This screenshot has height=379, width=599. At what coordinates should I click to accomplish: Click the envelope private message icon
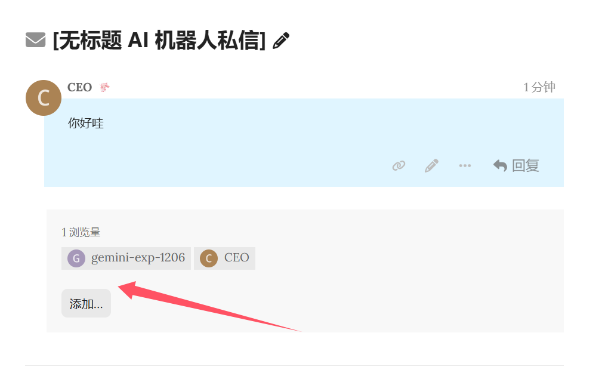pos(36,41)
